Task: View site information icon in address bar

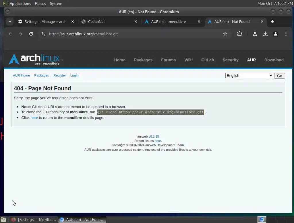Action: pyautogui.click(x=43, y=34)
